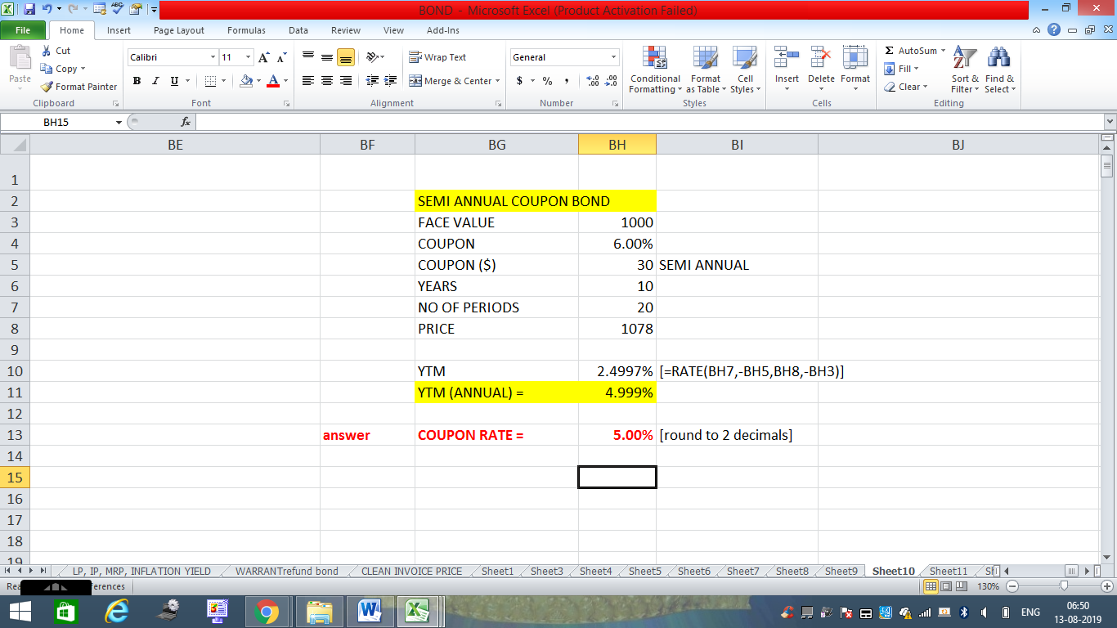Toggle Bold formatting

tap(137, 81)
